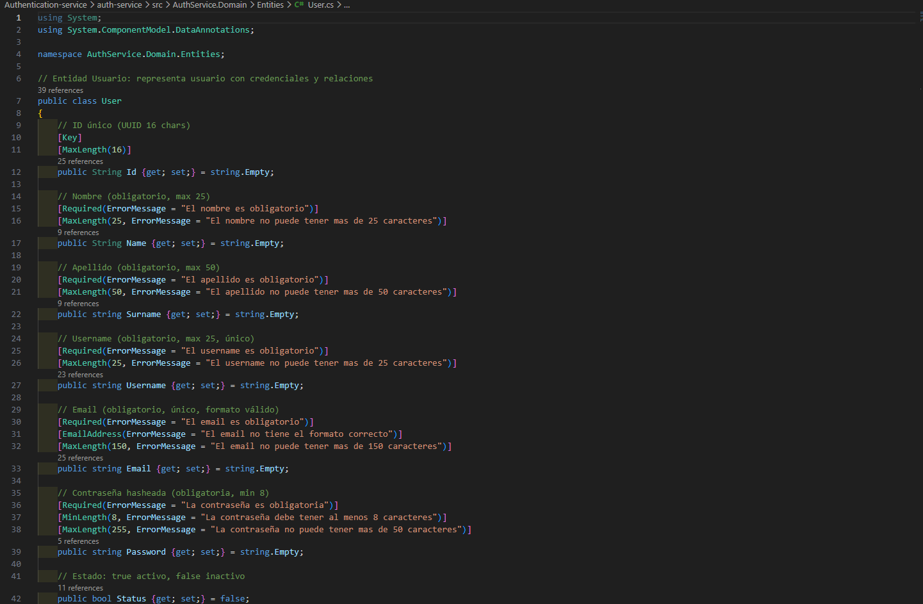The image size is (923, 604).
Task: Click the C# file icon in breadcrumbs
Action: (x=299, y=4)
